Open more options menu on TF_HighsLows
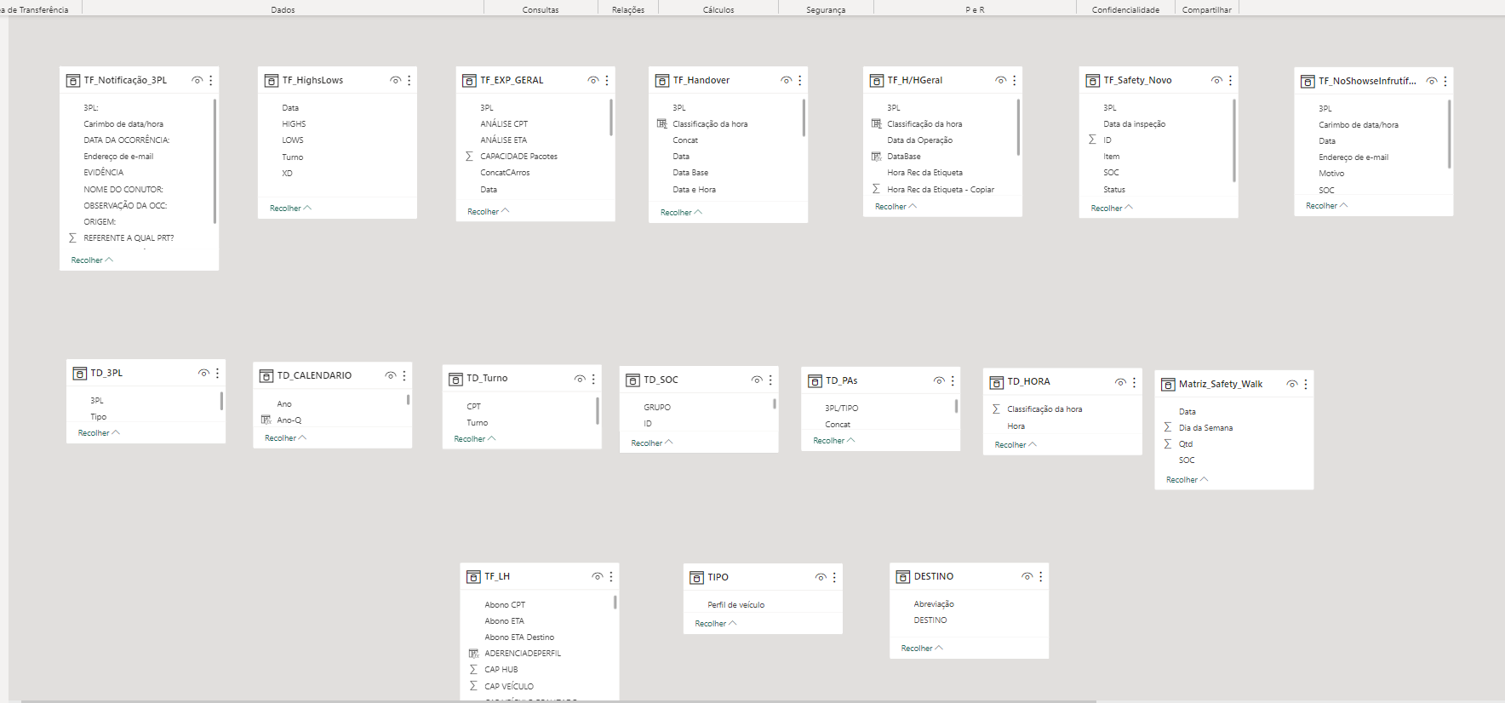Screen dimensions: 1505x703 [x=409, y=80]
